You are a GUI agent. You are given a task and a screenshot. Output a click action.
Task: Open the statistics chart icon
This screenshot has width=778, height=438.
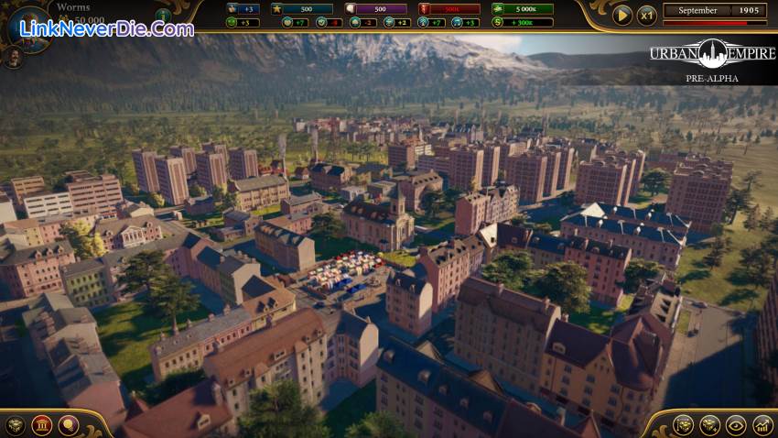[762, 425]
